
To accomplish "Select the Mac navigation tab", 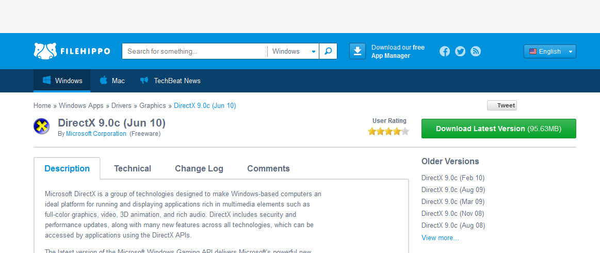I will [112, 81].
